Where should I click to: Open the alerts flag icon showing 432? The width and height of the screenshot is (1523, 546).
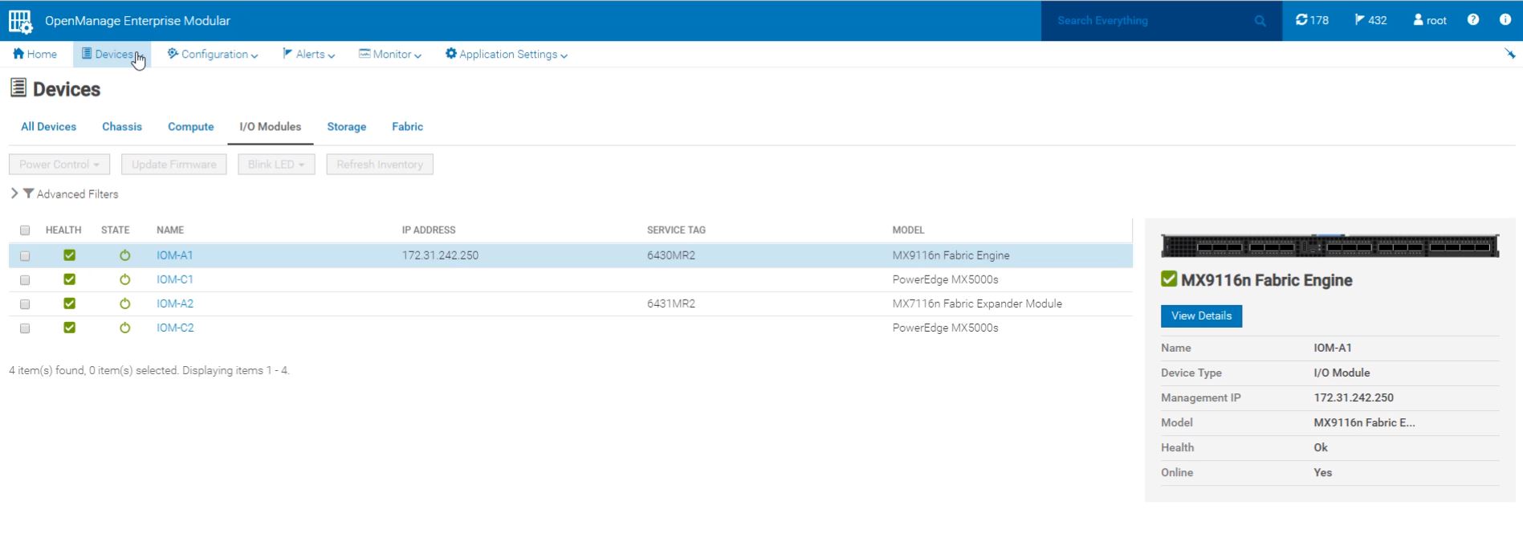[1370, 20]
